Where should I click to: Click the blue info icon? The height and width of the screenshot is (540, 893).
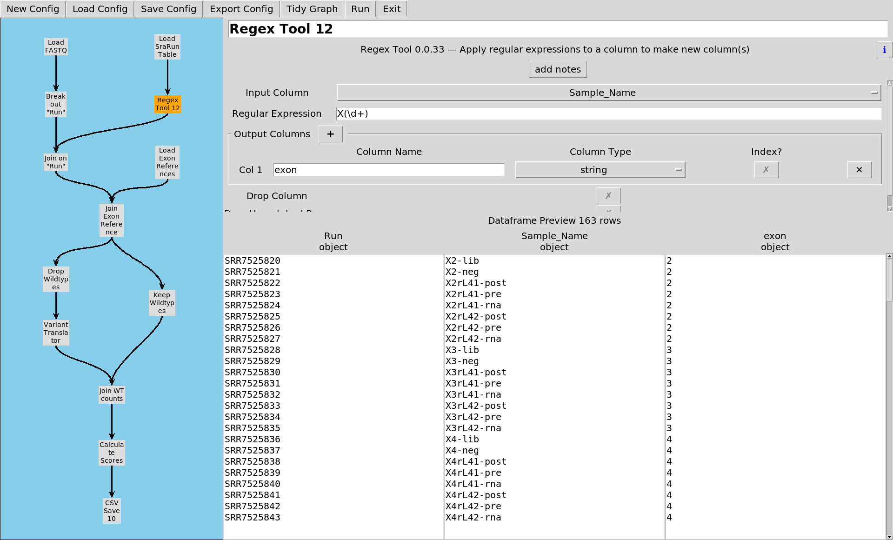[x=884, y=50]
